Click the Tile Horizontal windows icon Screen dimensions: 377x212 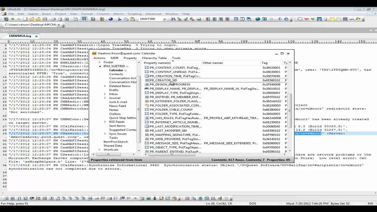pyautogui.click(x=236, y=19)
